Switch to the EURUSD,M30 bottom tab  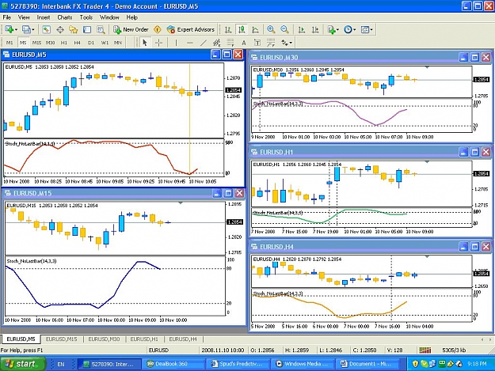(104, 339)
